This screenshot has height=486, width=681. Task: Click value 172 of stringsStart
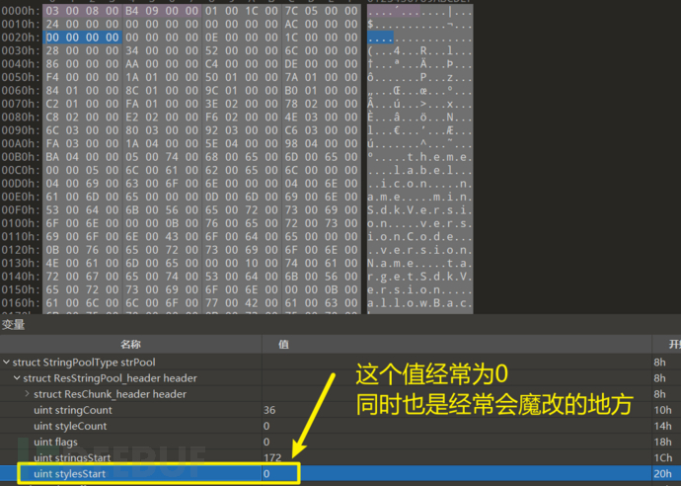(272, 457)
